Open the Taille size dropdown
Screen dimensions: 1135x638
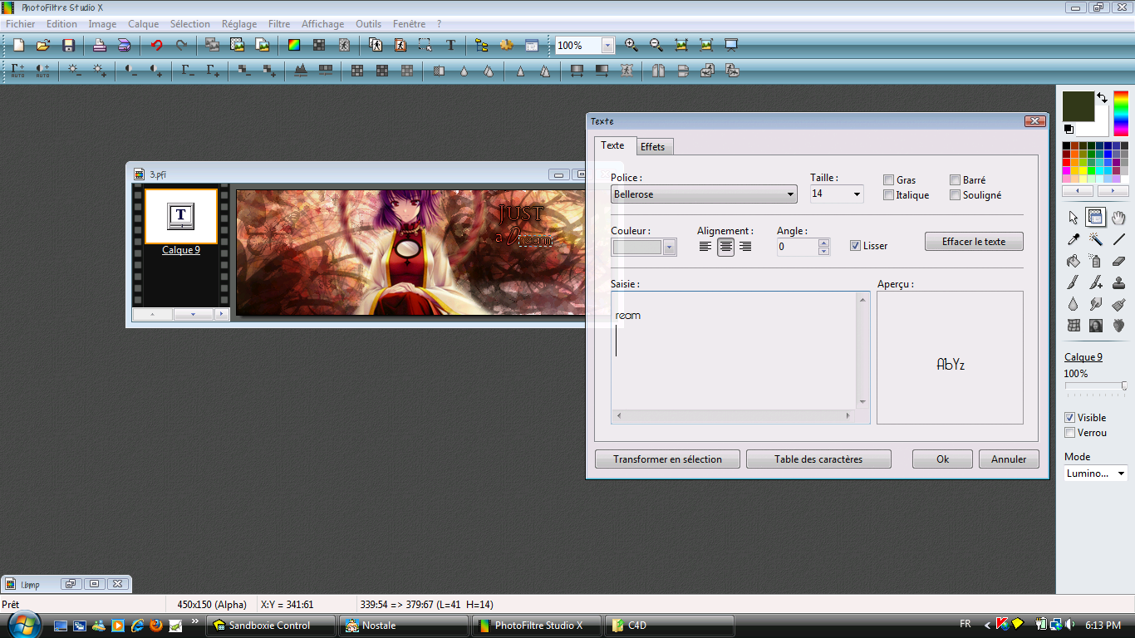(x=857, y=194)
